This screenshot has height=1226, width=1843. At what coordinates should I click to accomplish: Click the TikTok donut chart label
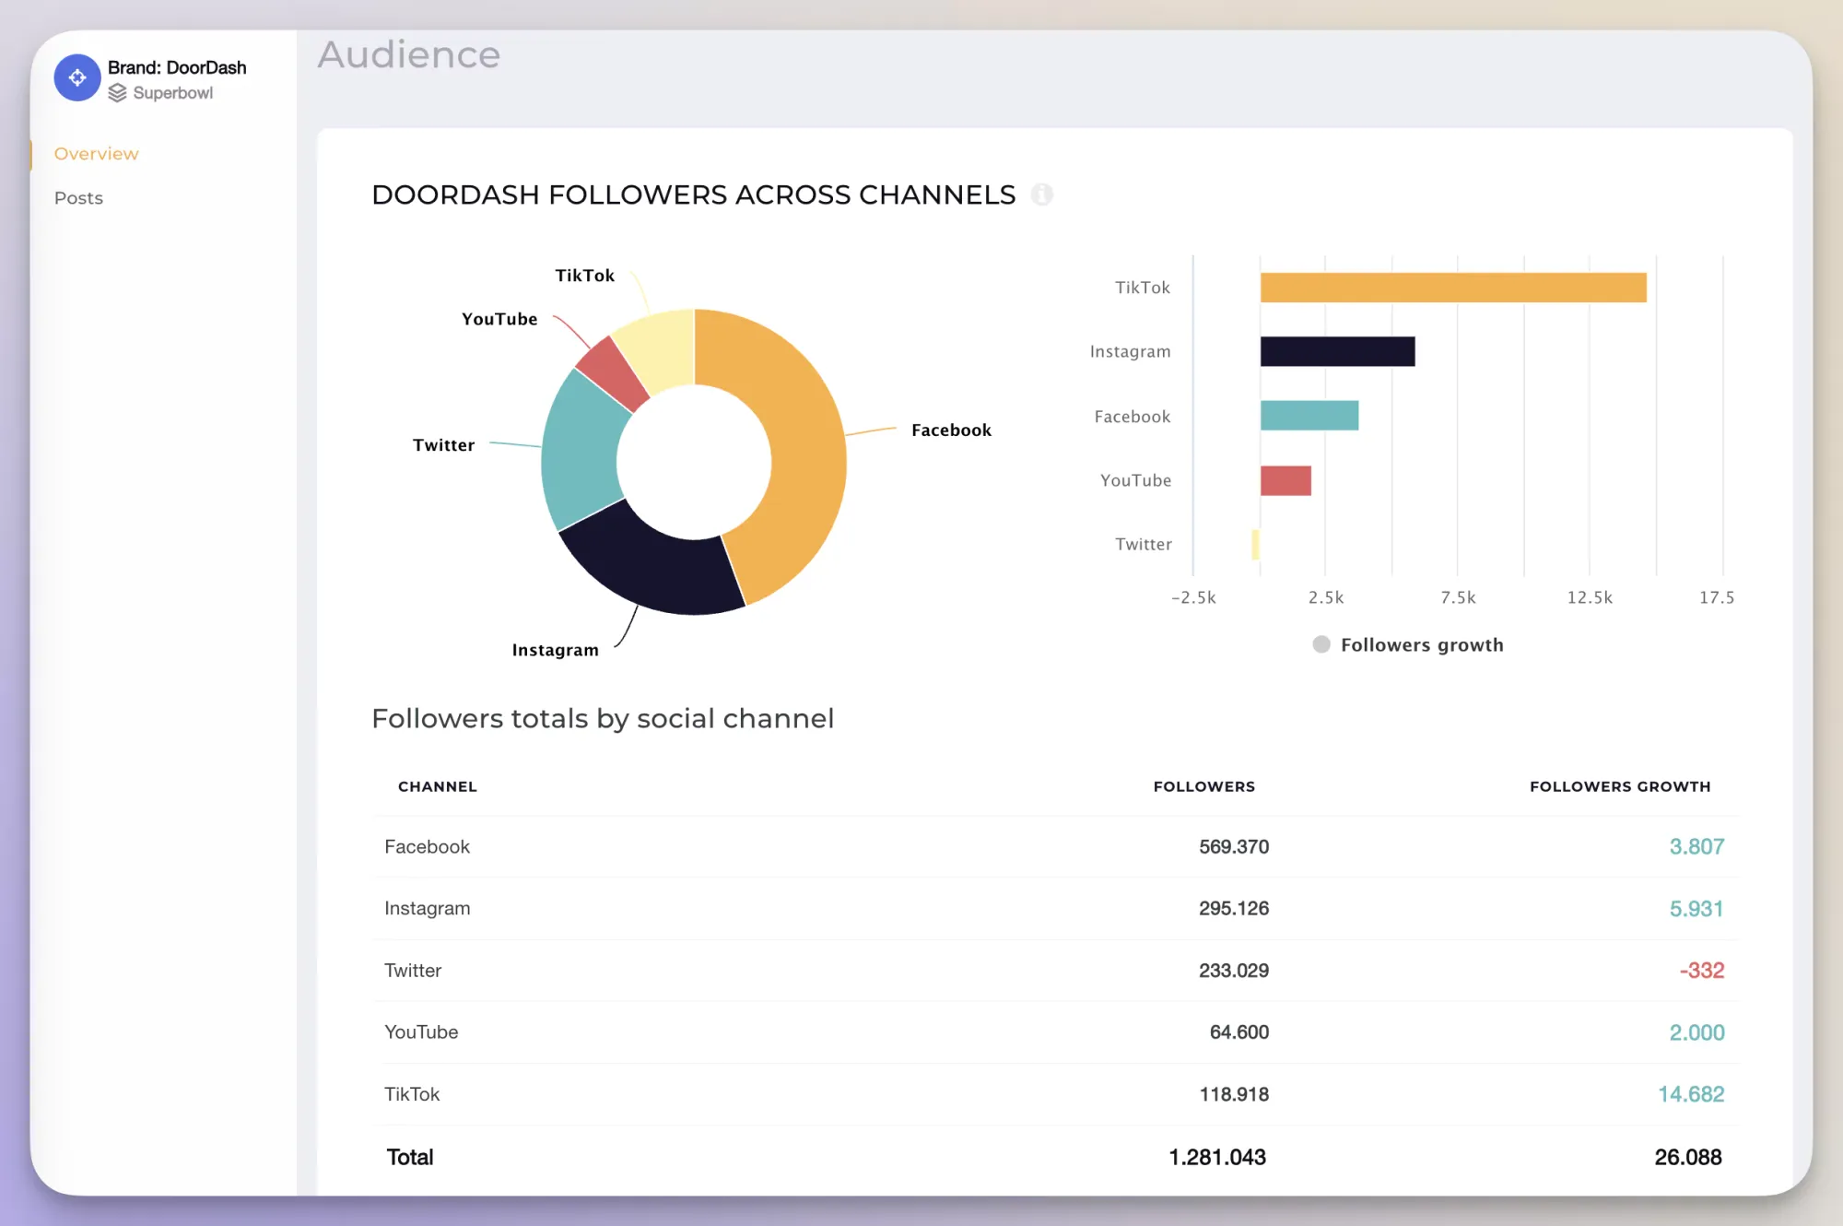(x=584, y=276)
